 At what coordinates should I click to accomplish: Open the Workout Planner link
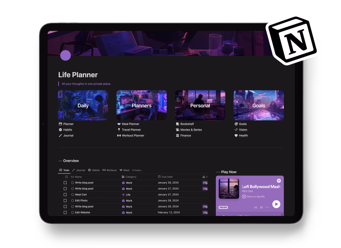133,135
